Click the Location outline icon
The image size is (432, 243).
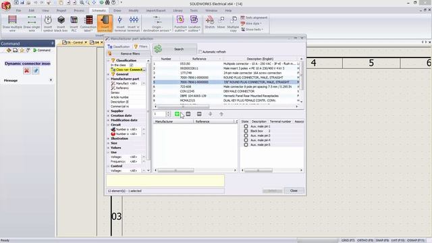coord(194,24)
